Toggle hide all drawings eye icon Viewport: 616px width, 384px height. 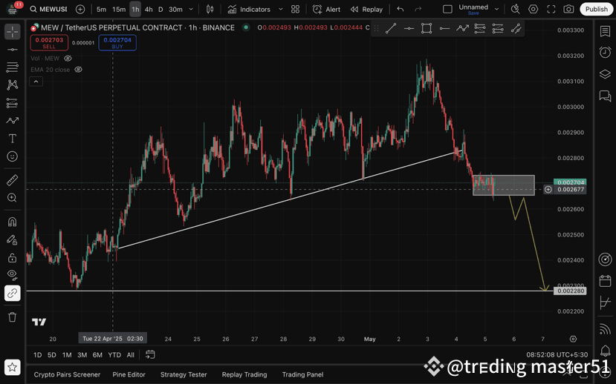pos(12,275)
